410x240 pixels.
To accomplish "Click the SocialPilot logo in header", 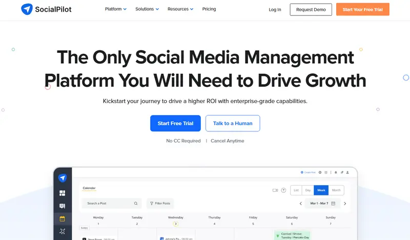I will (x=46, y=9).
